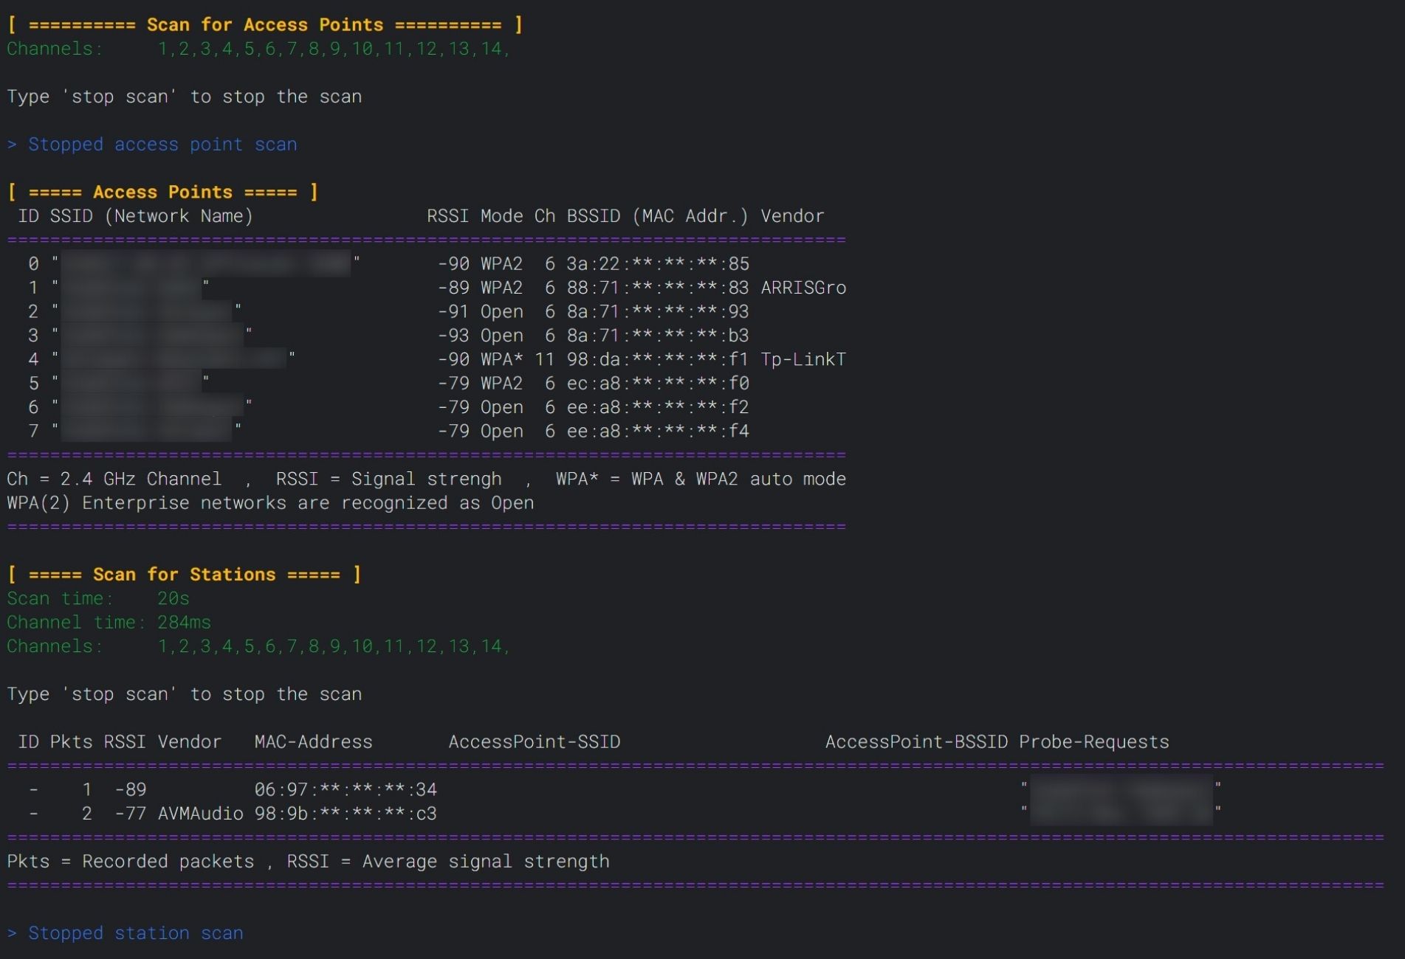This screenshot has width=1405, height=959.
Task: Click the '-93' RSSI value
Action: point(453,336)
